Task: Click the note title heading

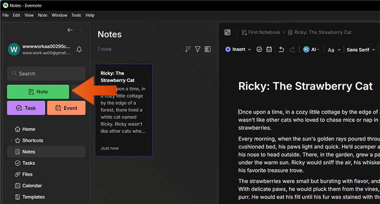Action: (x=305, y=86)
